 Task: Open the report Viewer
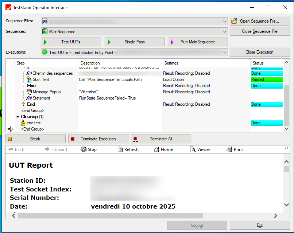(x=200, y=149)
